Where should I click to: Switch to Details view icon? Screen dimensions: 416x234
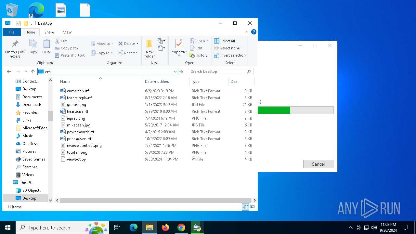(x=245, y=207)
